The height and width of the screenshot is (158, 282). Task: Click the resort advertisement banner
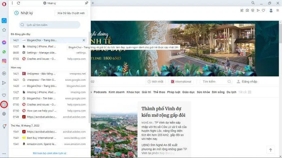(x=185, y=48)
